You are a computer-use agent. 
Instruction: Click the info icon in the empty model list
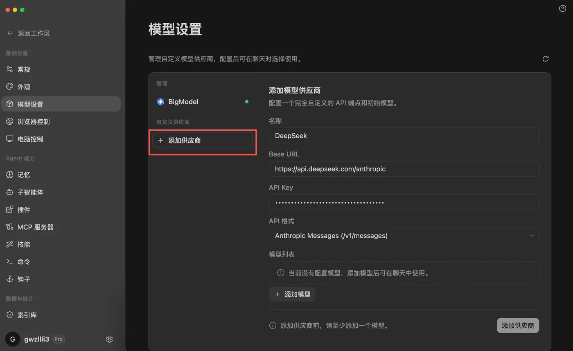click(281, 273)
